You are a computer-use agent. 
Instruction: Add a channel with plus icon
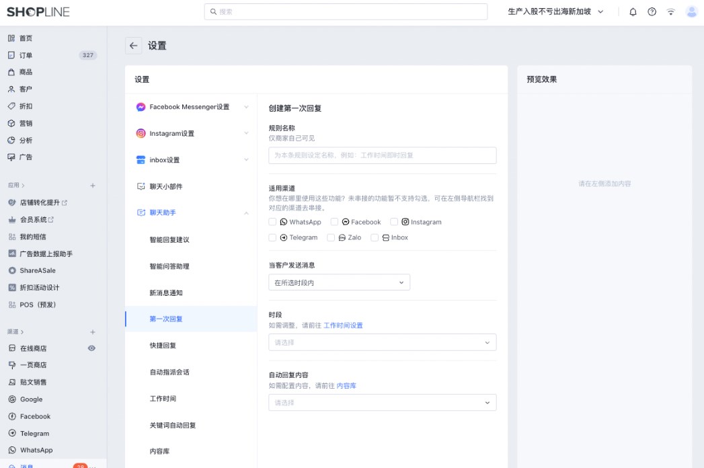click(x=93, y=332)
